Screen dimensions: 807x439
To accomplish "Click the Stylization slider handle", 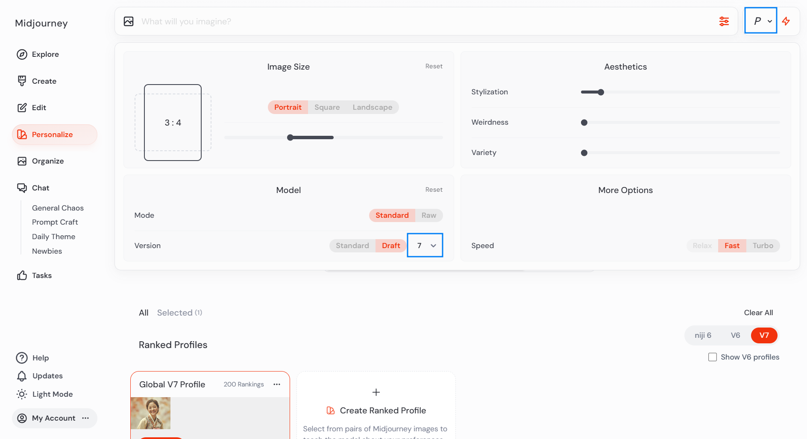I will point(601,92).
